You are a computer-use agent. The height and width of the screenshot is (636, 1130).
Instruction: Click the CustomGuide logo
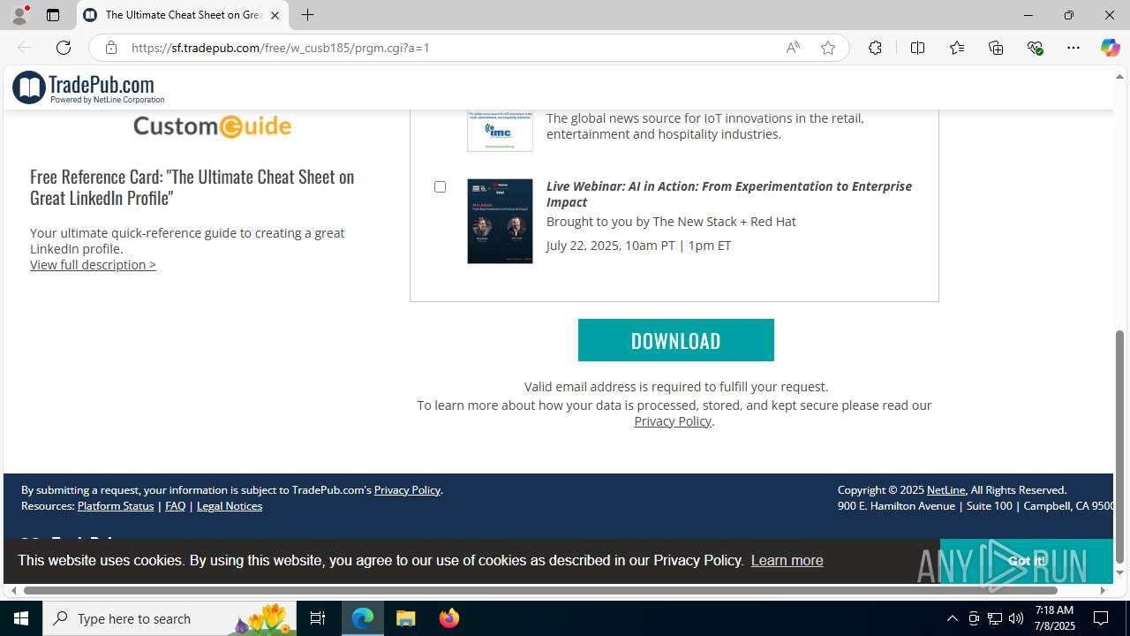tap(212, 126)
